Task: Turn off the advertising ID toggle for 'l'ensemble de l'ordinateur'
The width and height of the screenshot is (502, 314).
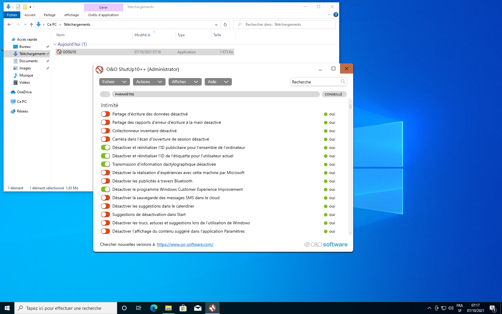Action: click(105, 147)
